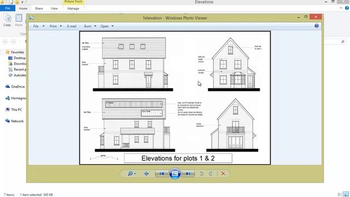Image resolution: width=350 pixels, height=197 pixels.
Task: Rotate image clockwise
Action: click(211, 173)
